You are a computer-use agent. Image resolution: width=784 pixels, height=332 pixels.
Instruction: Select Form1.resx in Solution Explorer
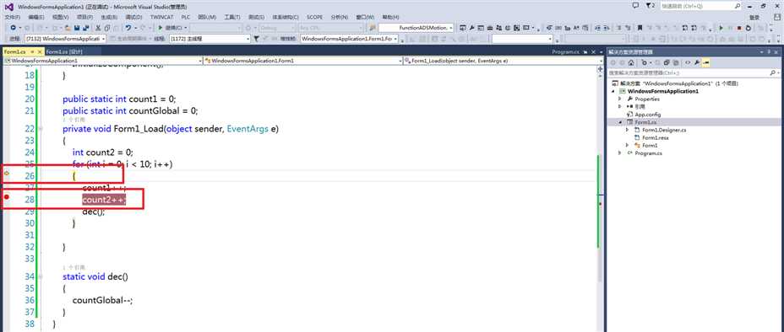point(656,137)
